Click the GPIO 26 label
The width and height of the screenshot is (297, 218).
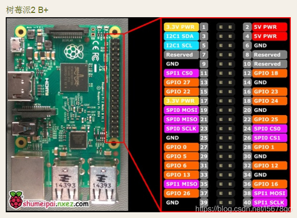click(181, 193)
